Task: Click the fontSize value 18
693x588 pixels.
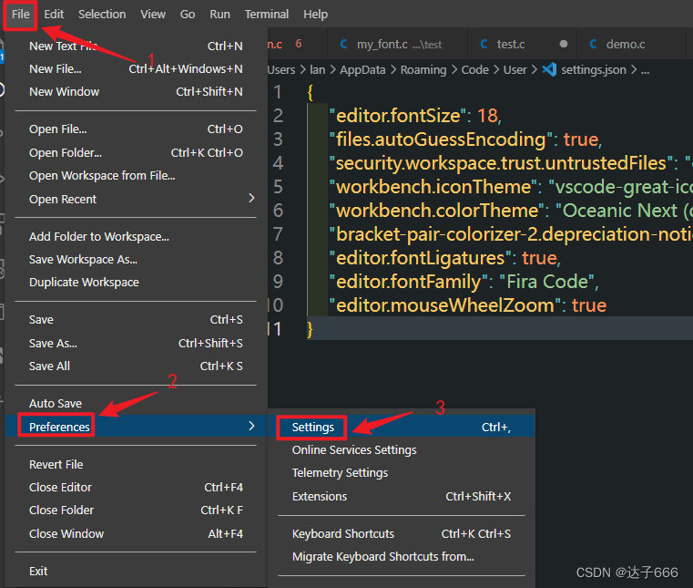Action: (x=487, y=116)
